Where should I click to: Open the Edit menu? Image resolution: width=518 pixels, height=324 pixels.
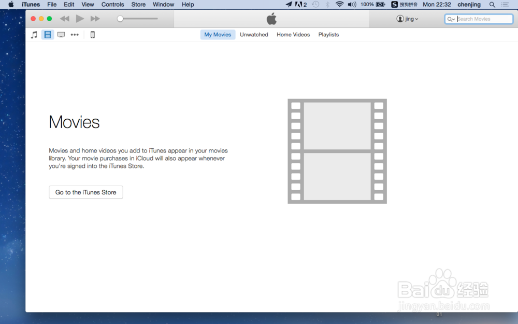click(69, 4)
